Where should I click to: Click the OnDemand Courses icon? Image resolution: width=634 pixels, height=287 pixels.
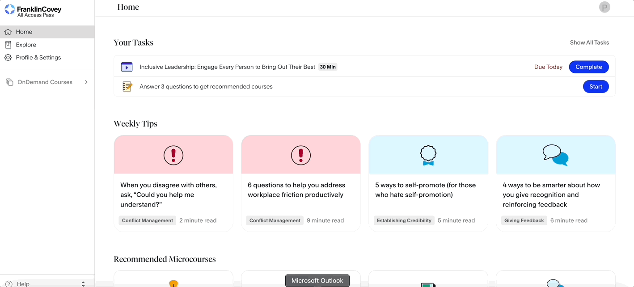[x=9, y=82]
